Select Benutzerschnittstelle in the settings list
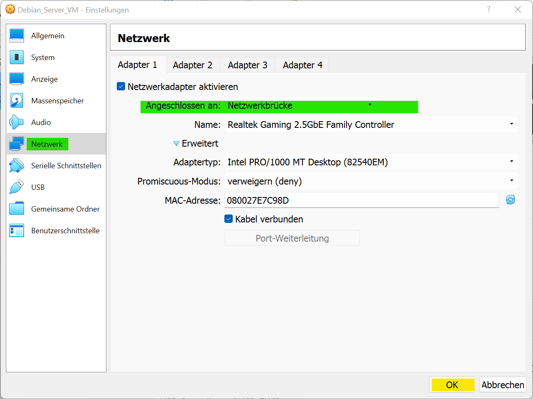This screenshot has width=533, height=399. (x=56, y=230)
